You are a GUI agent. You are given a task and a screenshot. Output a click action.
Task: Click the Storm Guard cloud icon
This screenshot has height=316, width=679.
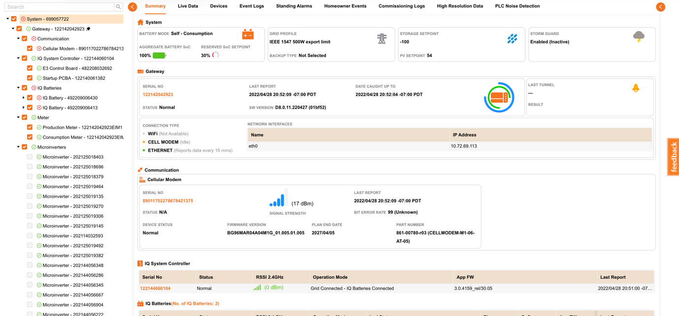tap(639, 37)
